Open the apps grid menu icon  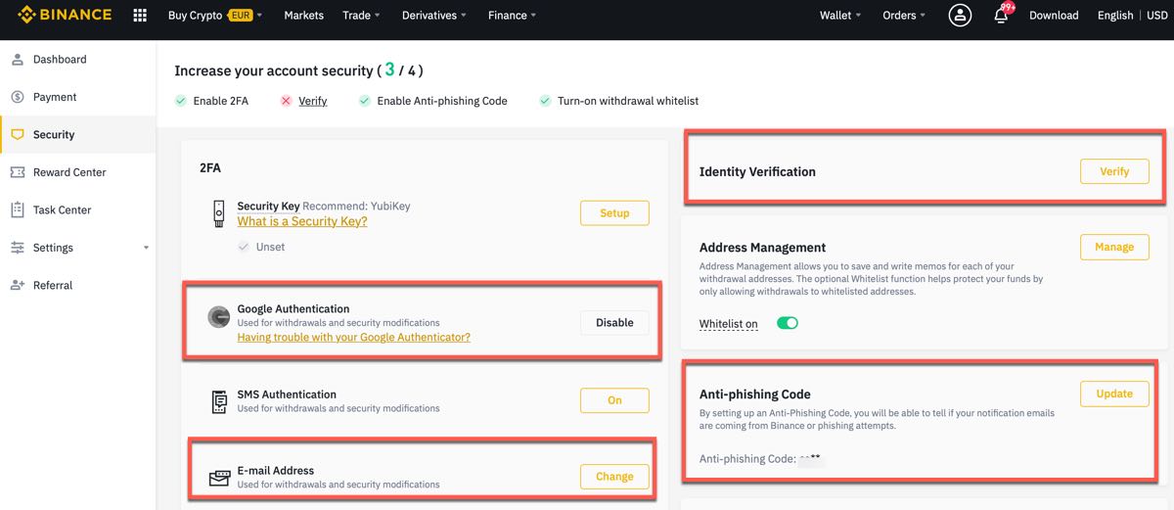point(140,16)
